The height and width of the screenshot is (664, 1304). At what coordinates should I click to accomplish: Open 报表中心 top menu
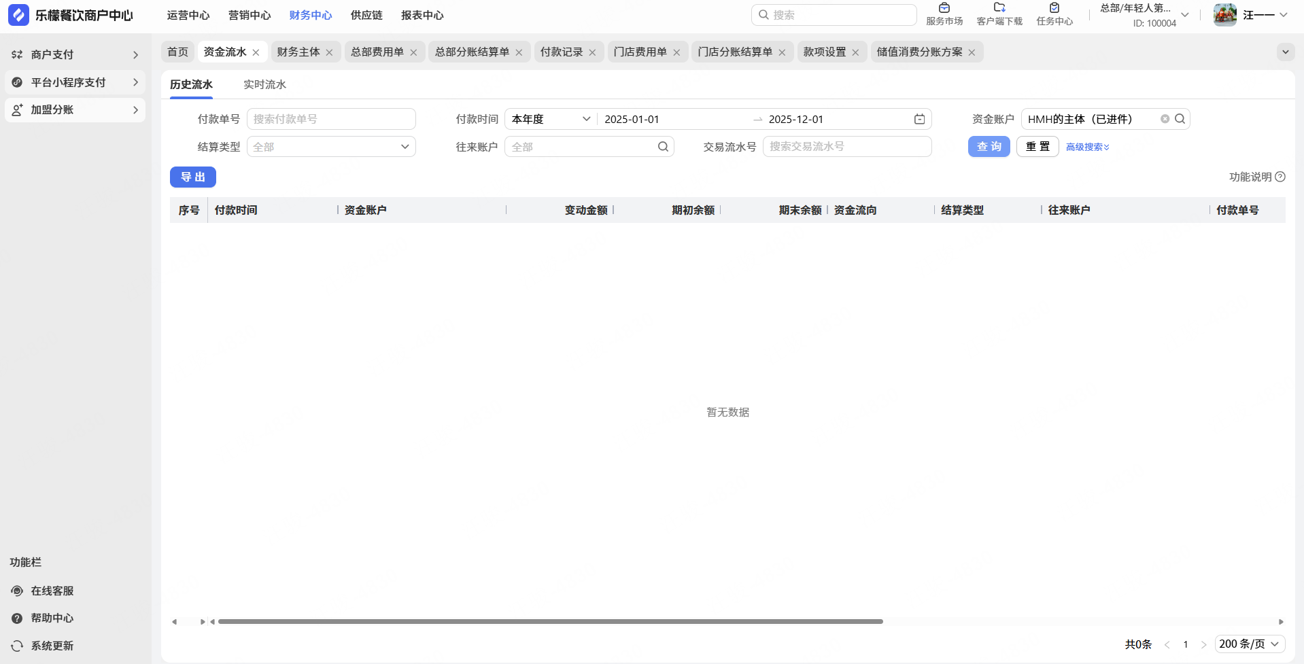coord(422,15)
